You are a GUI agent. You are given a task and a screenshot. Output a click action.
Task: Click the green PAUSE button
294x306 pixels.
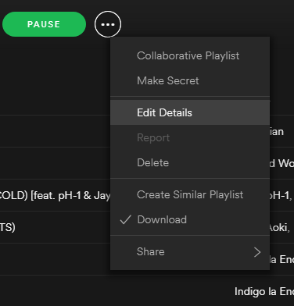pyautogui.click(x=44, y=24)
